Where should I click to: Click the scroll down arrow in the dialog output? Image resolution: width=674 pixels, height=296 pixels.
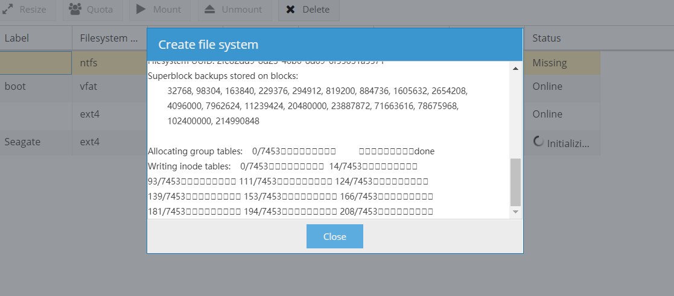pos(515,212)
